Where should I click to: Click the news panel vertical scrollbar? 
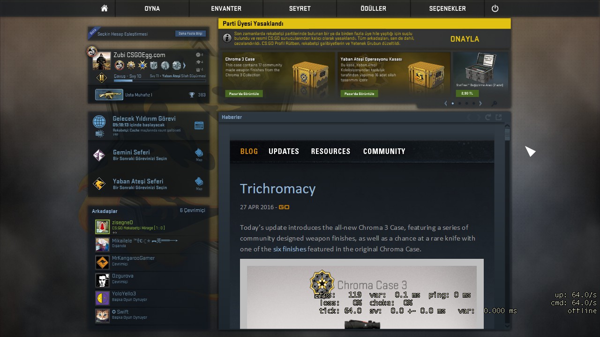click(x=507, y=225)
